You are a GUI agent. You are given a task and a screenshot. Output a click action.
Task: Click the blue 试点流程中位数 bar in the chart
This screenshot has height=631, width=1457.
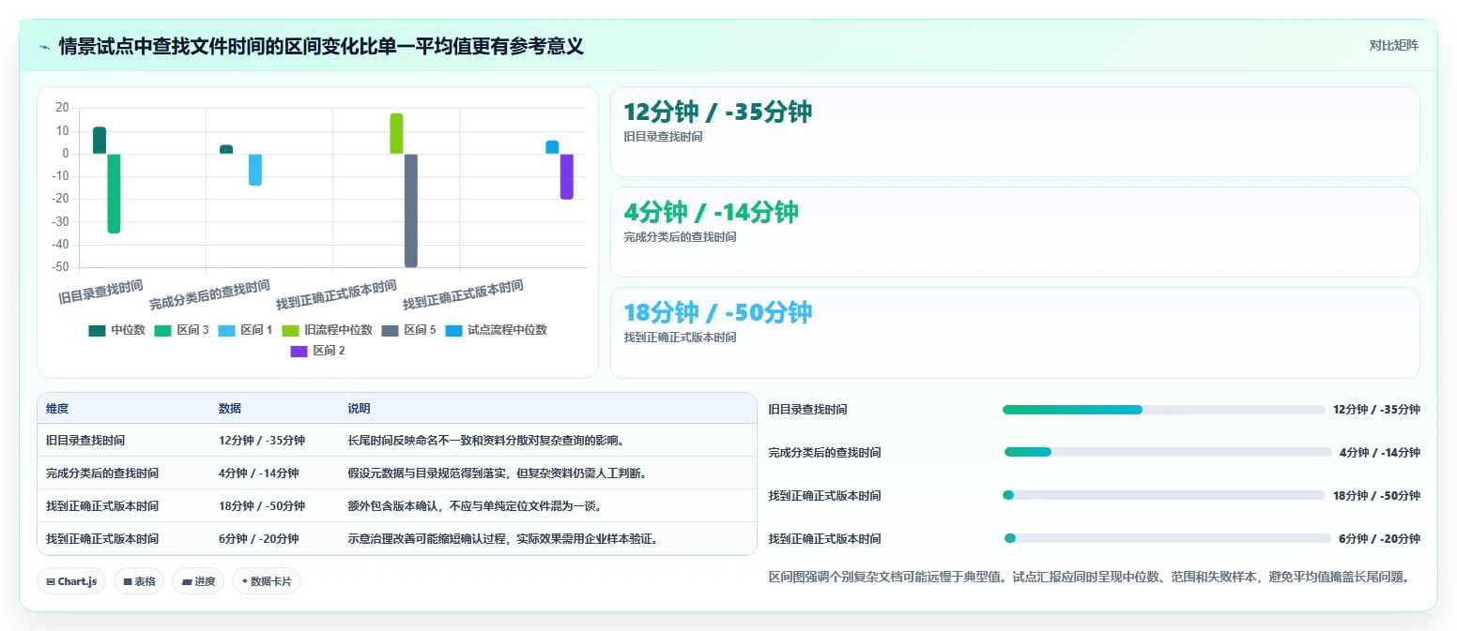[x=552, y=147]
